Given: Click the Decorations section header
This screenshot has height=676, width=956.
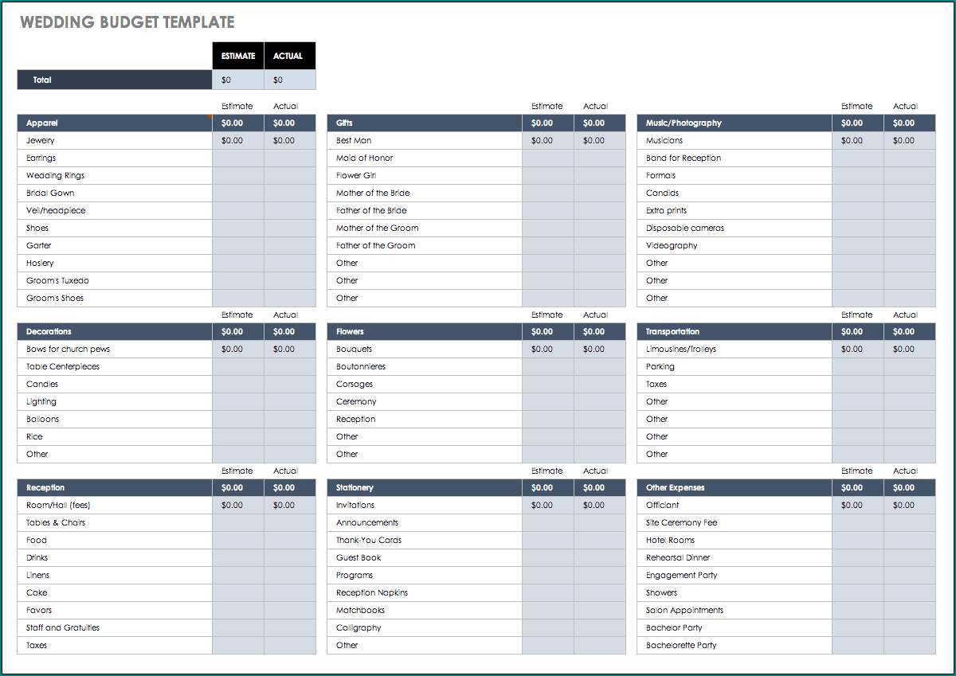Looking at the screenshot, I should click(x=115, y=332).
